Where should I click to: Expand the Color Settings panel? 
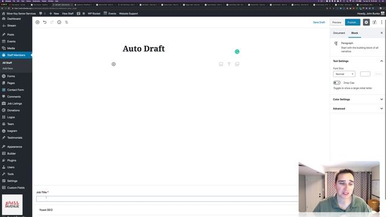point(358,99)
